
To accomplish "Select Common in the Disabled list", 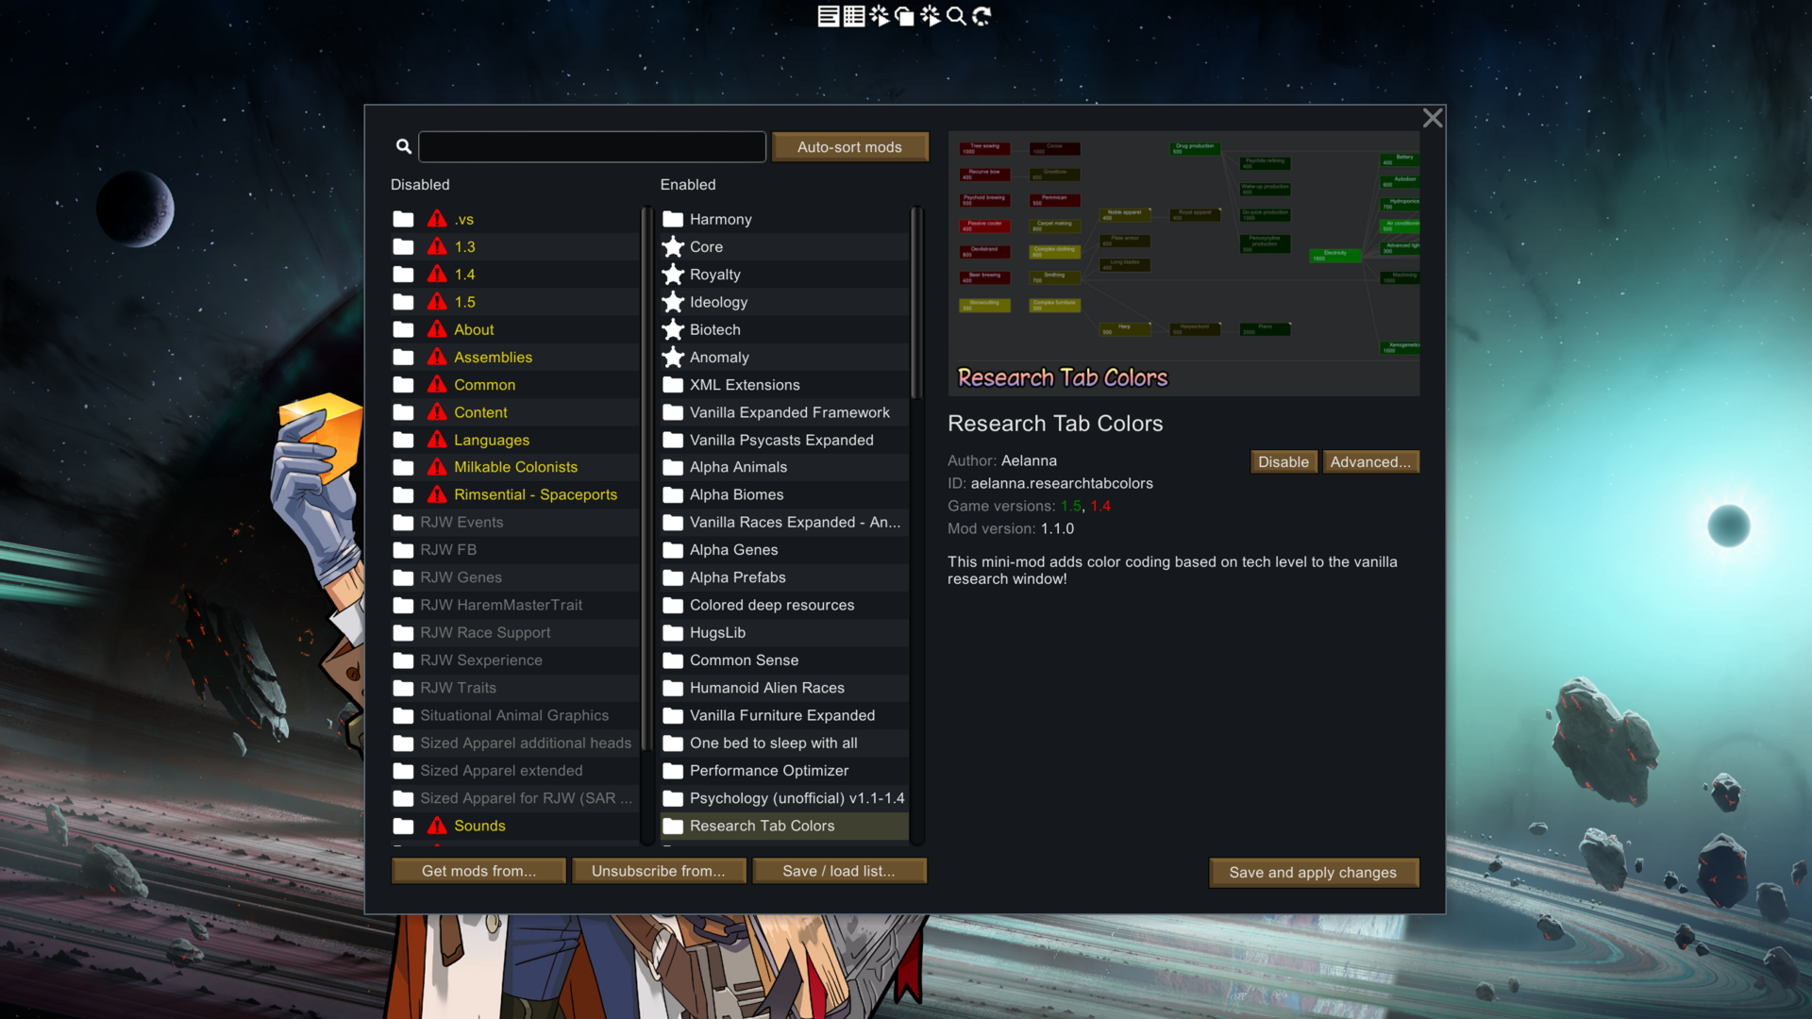I will click(x=515, y=385).
